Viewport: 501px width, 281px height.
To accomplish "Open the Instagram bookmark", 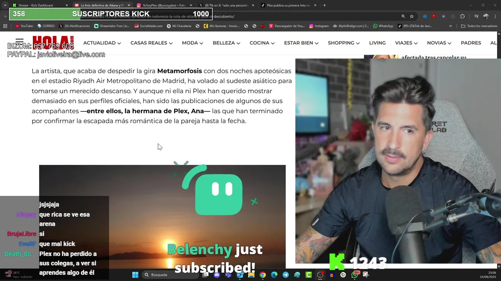I will pyautogui.click(x=319, y=26).
